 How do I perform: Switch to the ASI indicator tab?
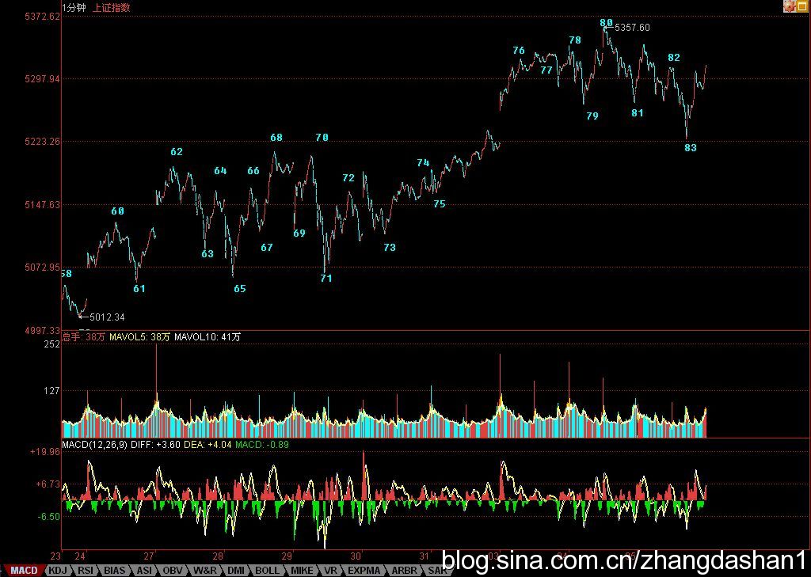(144, 570)
